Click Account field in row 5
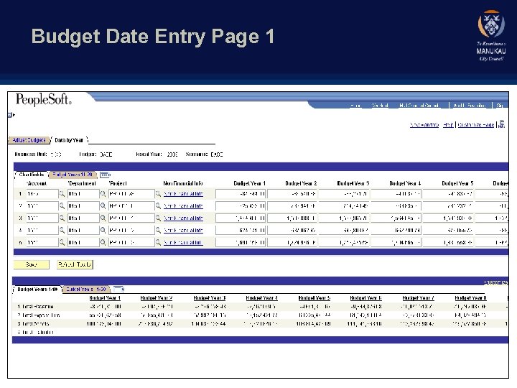 [x=42, y=243]
